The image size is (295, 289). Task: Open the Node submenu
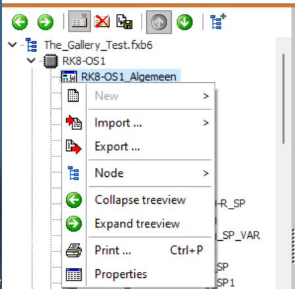[138, 173]
